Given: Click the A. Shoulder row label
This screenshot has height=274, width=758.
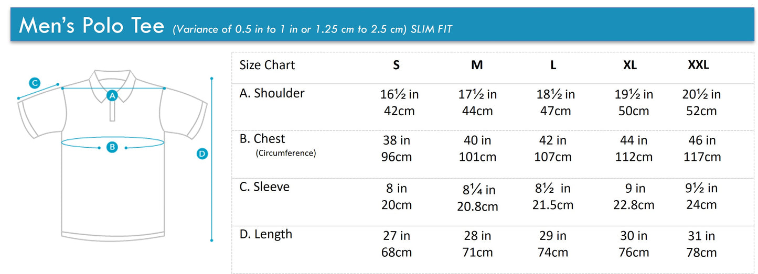Looking at the screenshot, I should click(x=272, y=93).
